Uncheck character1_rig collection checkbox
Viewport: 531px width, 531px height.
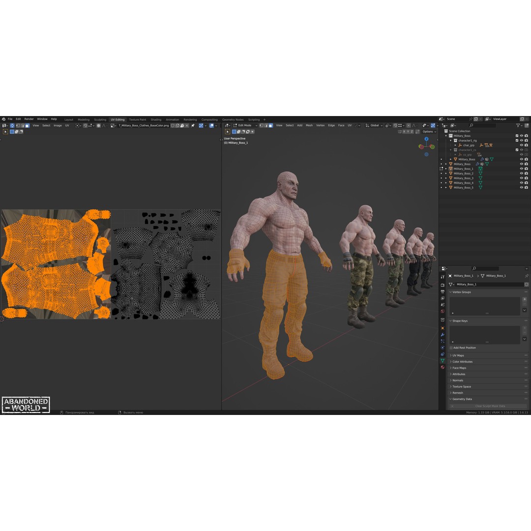click(x=517, y=141)
